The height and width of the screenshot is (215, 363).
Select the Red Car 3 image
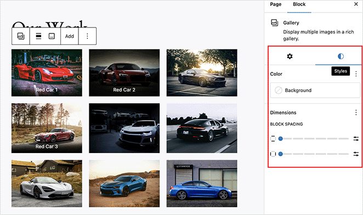coord(47,128)
